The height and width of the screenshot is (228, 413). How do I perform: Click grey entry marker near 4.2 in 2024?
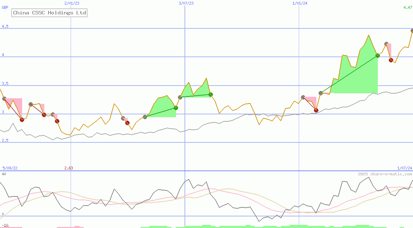pos(386,44)
